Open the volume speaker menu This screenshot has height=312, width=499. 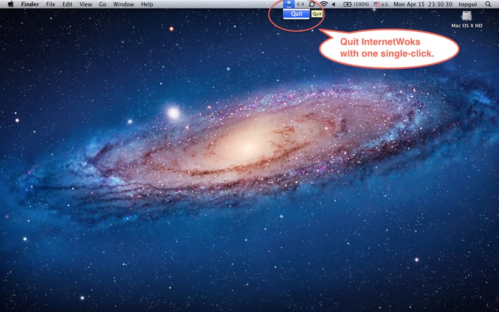tap(334, 4)
